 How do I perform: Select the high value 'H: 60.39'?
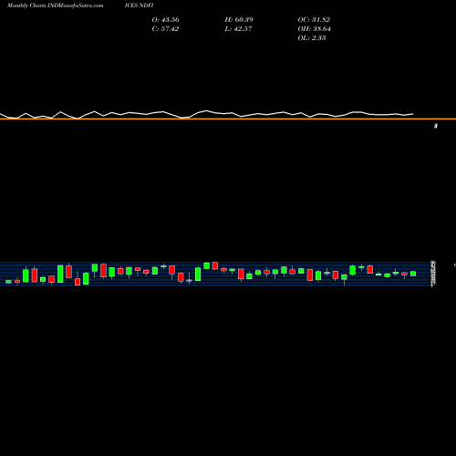point(239,20)
